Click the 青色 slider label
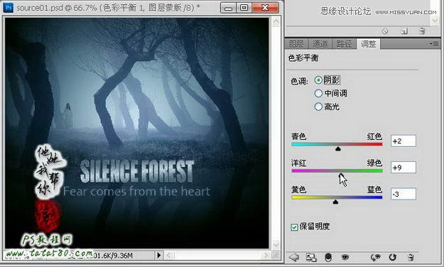This screenshot has height=267, width=444. coord(299,136)
